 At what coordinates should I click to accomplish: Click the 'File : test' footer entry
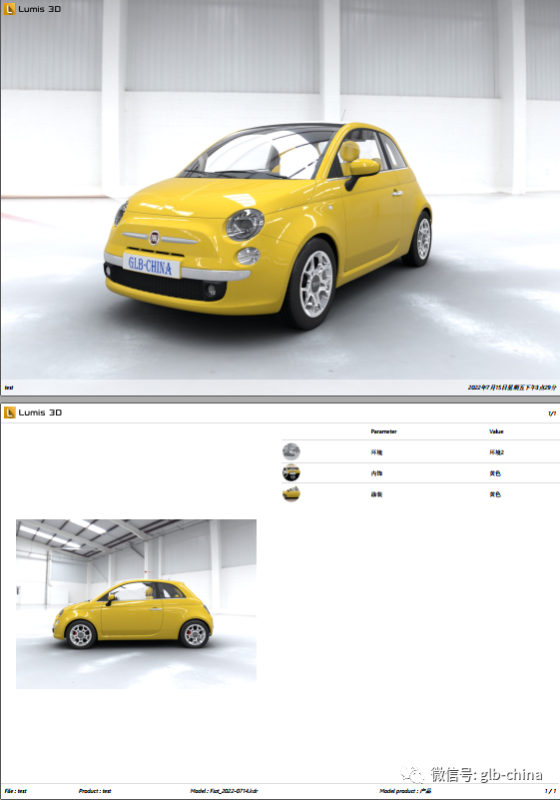[15, 791]
